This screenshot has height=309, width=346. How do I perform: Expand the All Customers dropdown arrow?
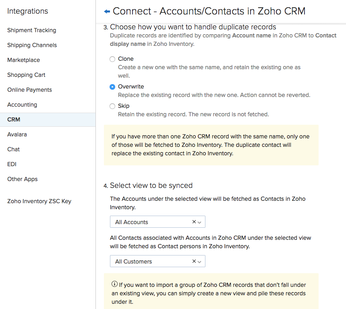pyautogui.click(x=200, y=262)
